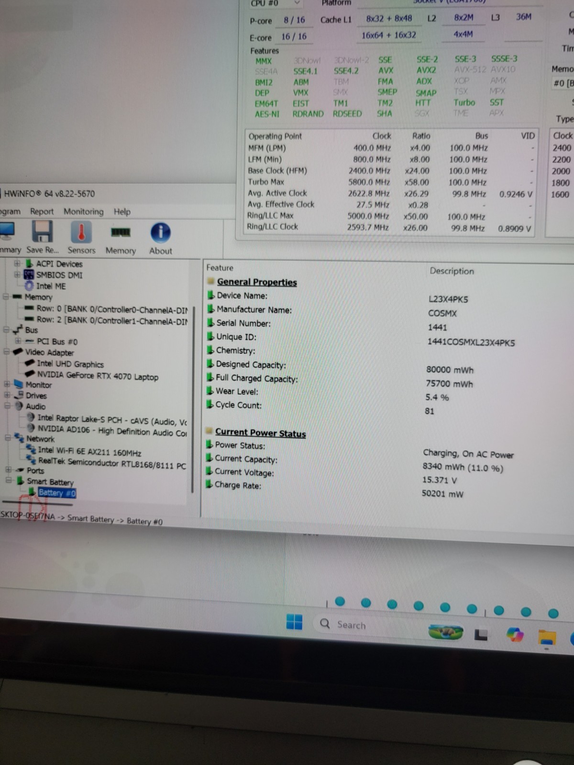
Task: Select the value Charging, On AC Power
Action: (x=468, y=454)
